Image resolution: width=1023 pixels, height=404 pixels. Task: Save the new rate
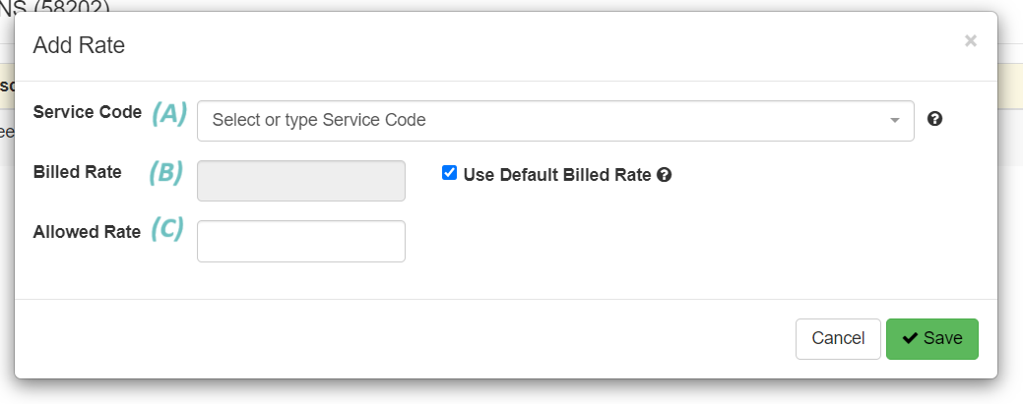click(931, 339)
